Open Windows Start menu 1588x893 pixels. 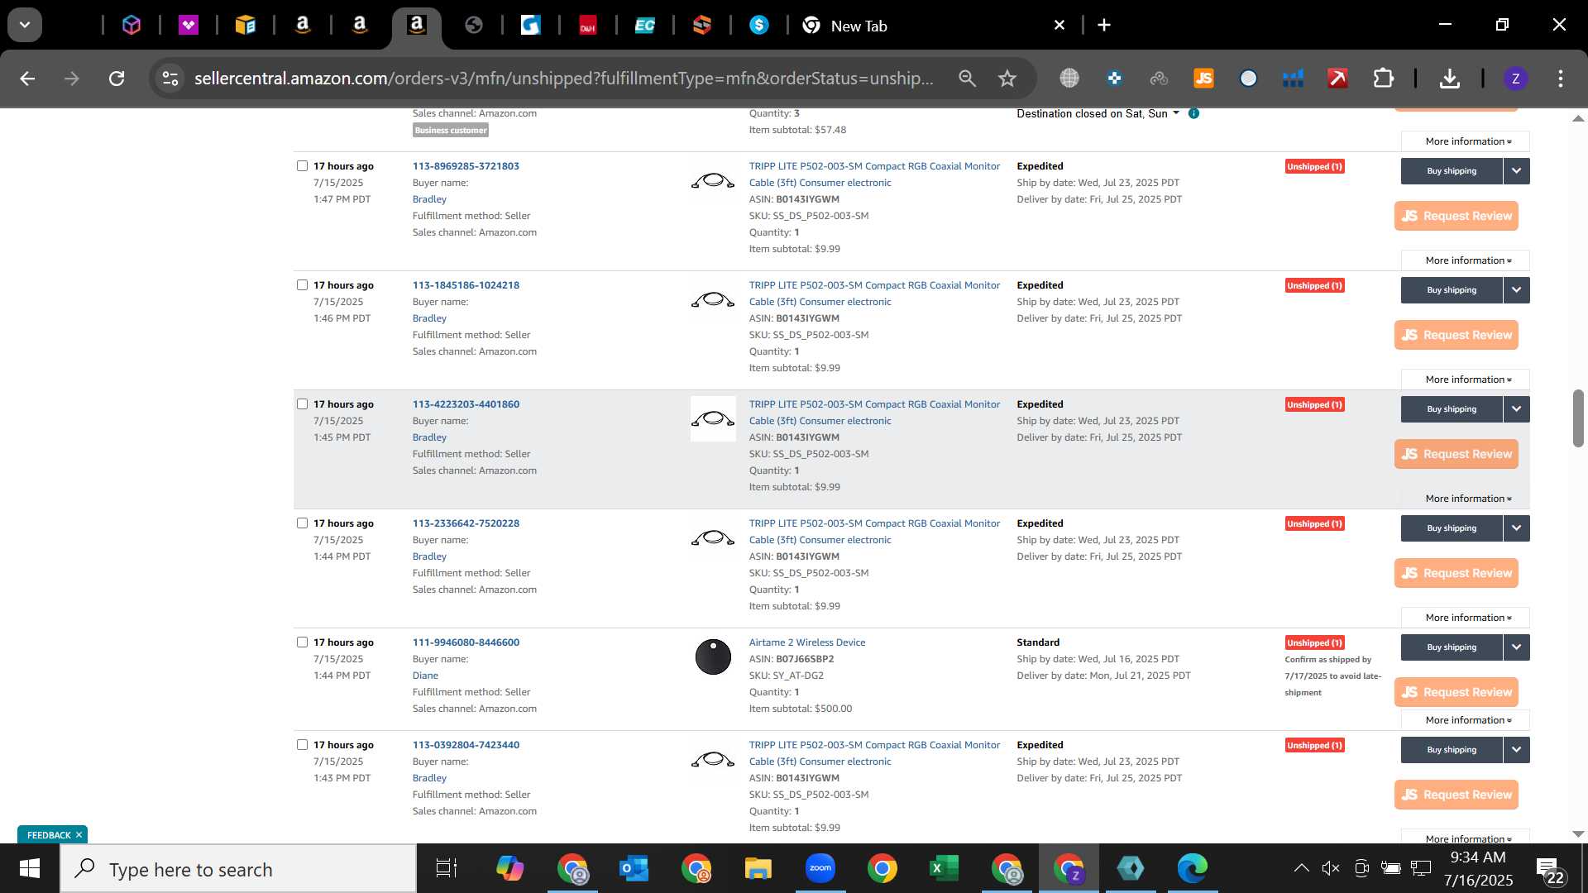coord(30,869)
